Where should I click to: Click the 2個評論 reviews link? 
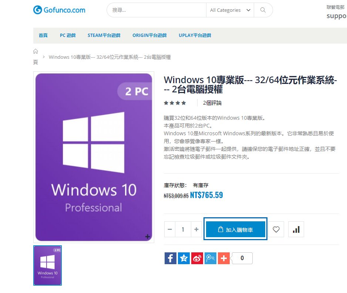point(212,103)
